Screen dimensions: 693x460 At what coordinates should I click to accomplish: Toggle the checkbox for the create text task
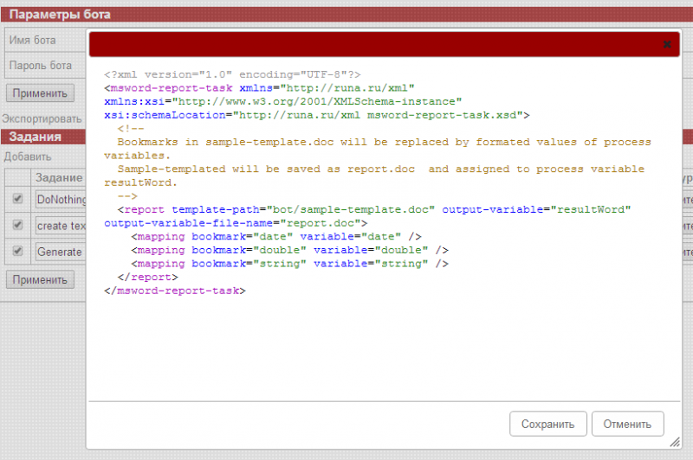point(17,225)
